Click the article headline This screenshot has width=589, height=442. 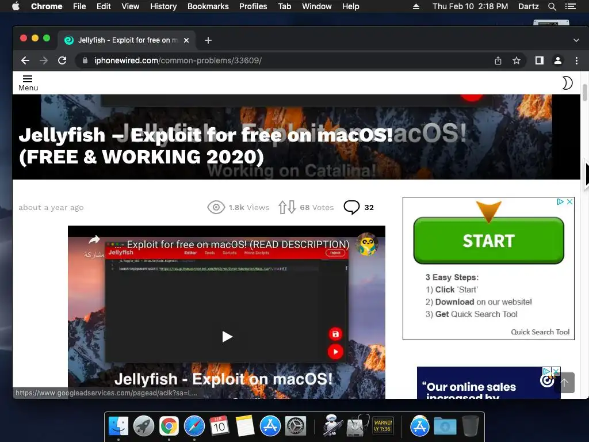click(205, 146)
